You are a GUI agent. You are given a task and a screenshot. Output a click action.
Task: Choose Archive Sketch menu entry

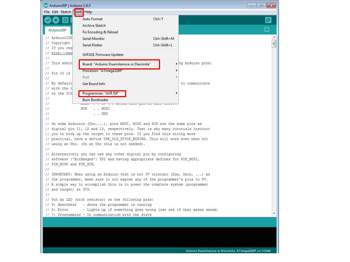click(126, 25)
